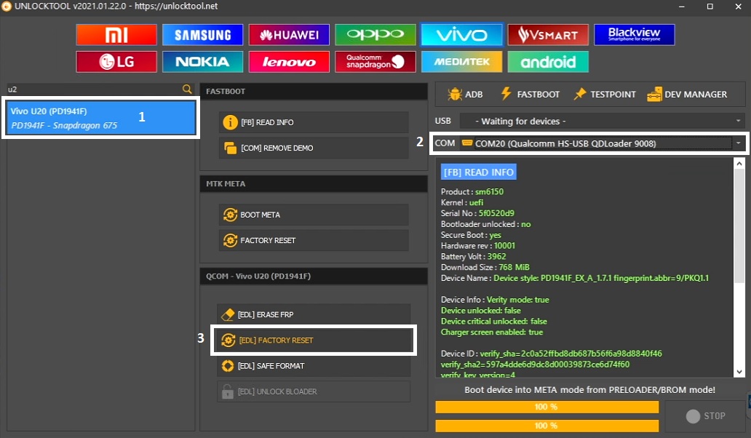Expand the COM port dropdown arrow
751x438 pixels.
coord(738,143)
